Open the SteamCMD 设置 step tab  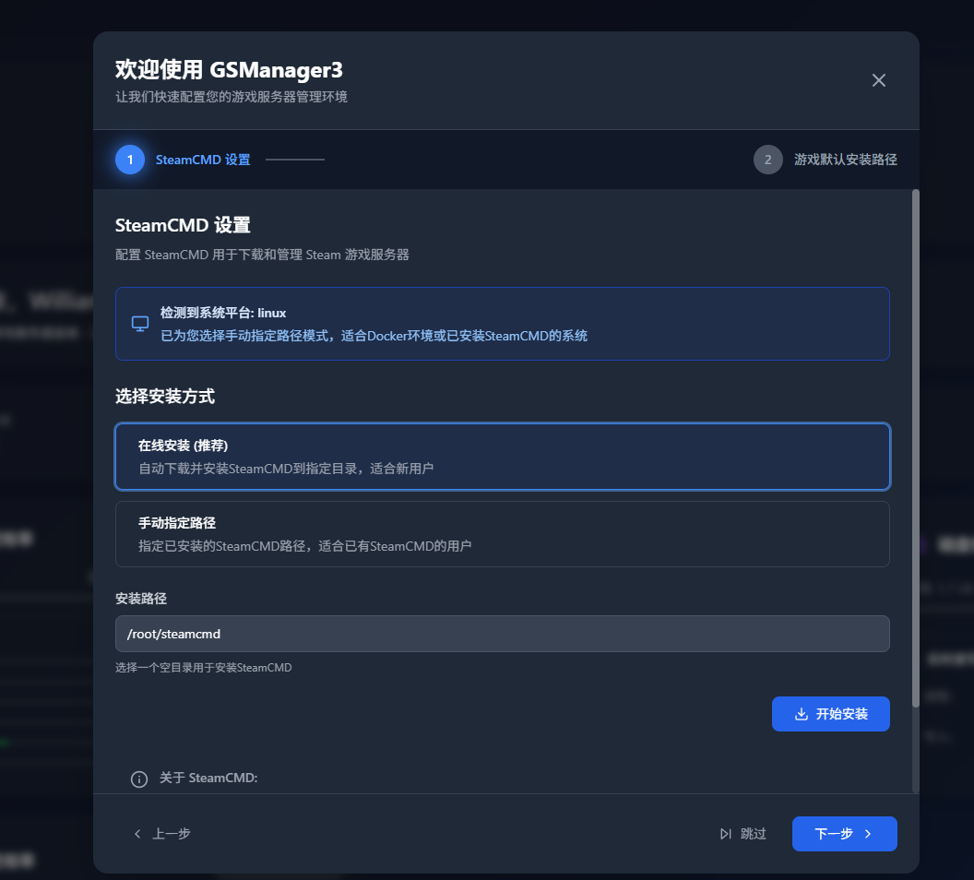click(203, 160)
